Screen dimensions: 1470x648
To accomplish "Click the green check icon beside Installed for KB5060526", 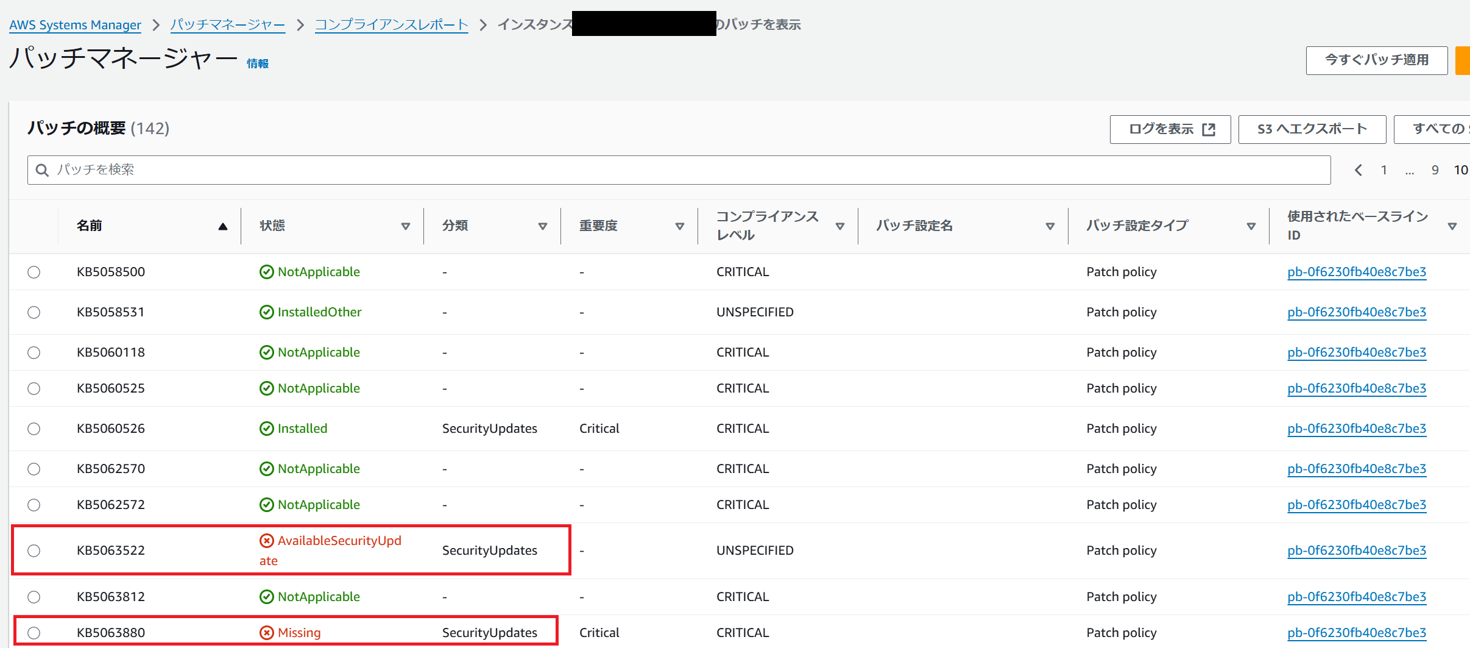I will coord(267,428).
